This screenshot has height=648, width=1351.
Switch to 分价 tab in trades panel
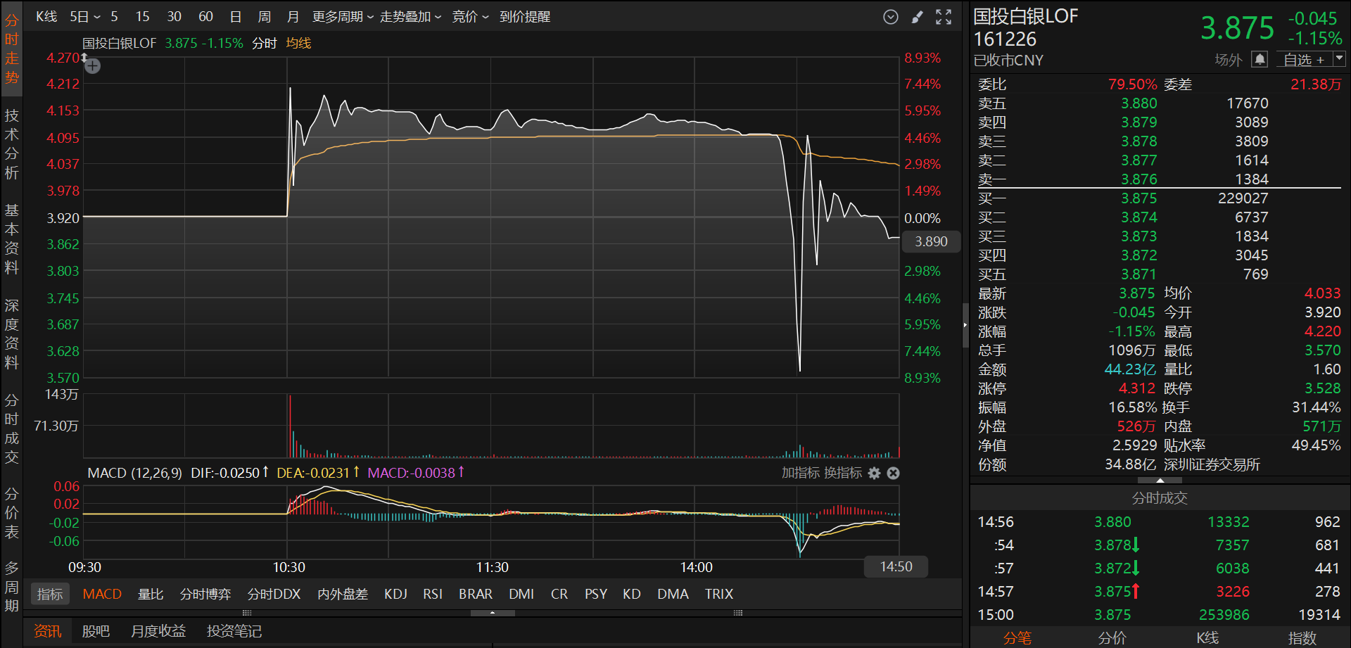click(x=1112, y=637)
